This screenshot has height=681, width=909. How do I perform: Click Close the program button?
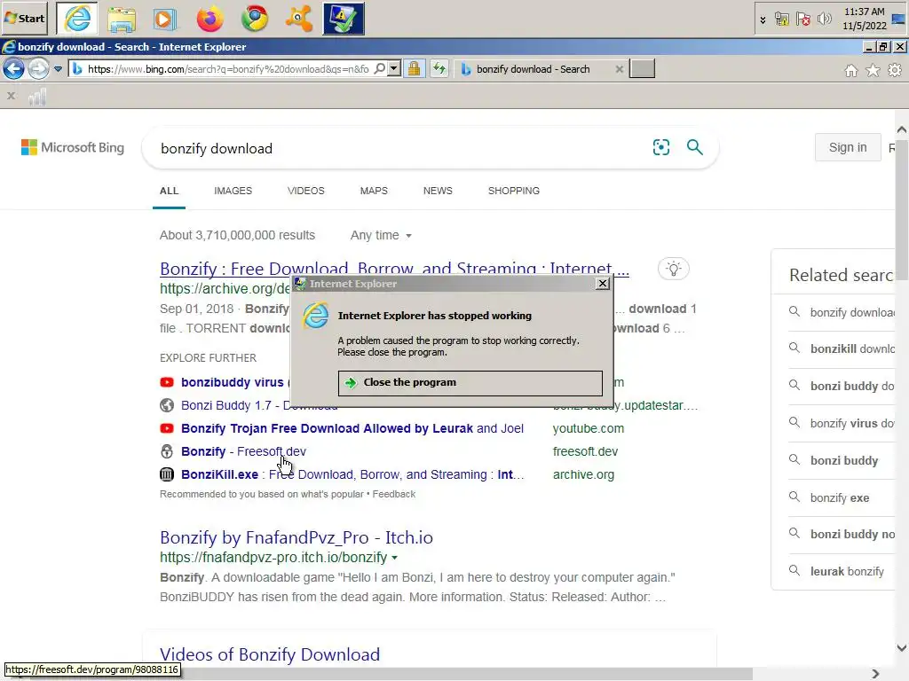click(470, 383)
